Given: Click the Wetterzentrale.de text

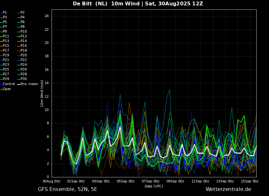Looking at the screenshot, I should pos(228,189).
